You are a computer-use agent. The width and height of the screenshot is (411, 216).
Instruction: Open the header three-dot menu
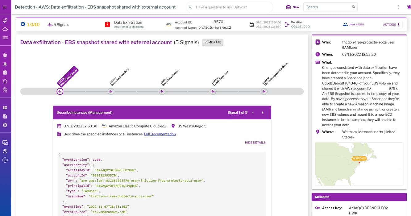point(399,7)
